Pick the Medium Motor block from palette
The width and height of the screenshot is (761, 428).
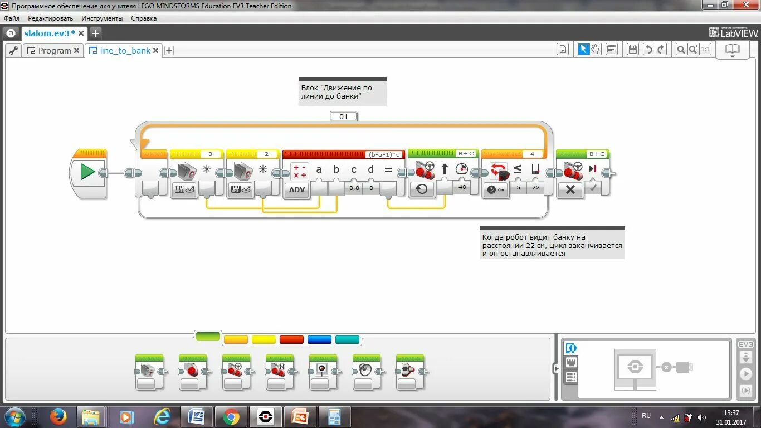[150, 372]
